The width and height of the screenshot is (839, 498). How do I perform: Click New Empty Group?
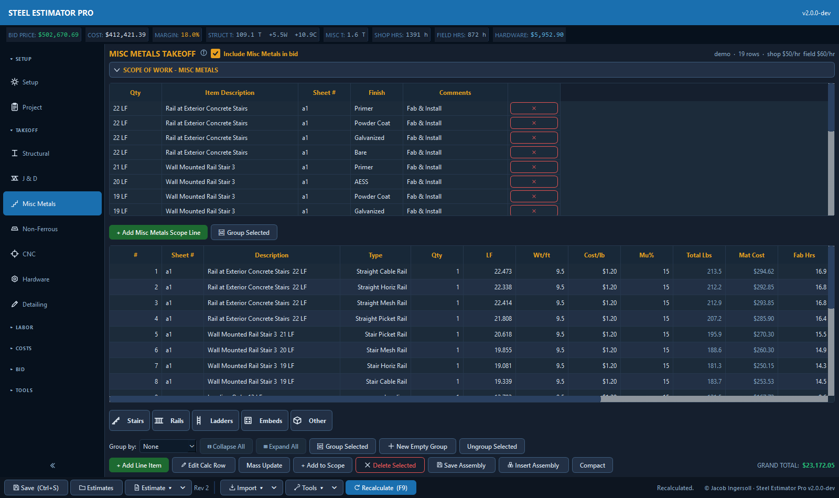point(417,446)
